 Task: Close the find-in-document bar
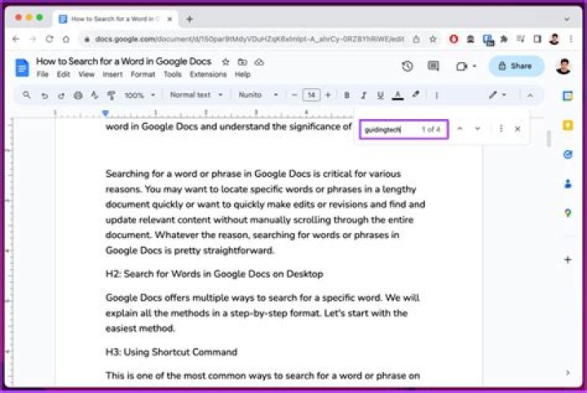[x=518, y=129]
